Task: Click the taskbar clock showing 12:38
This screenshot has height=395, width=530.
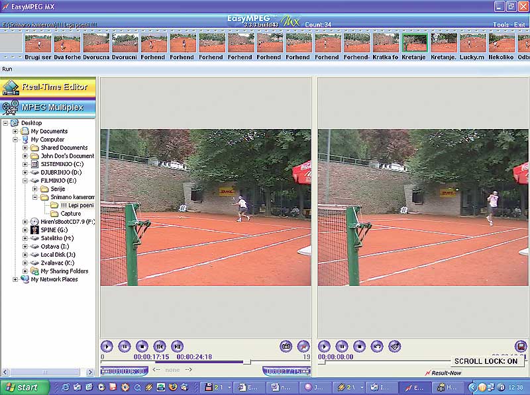Action: [516, 387]
